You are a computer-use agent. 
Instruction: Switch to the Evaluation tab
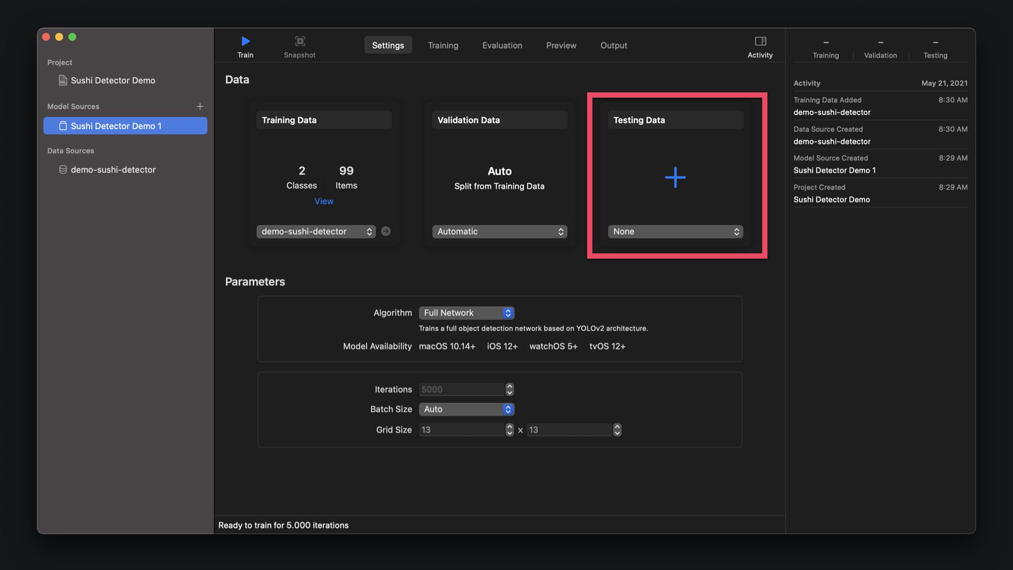click(502, 45)
